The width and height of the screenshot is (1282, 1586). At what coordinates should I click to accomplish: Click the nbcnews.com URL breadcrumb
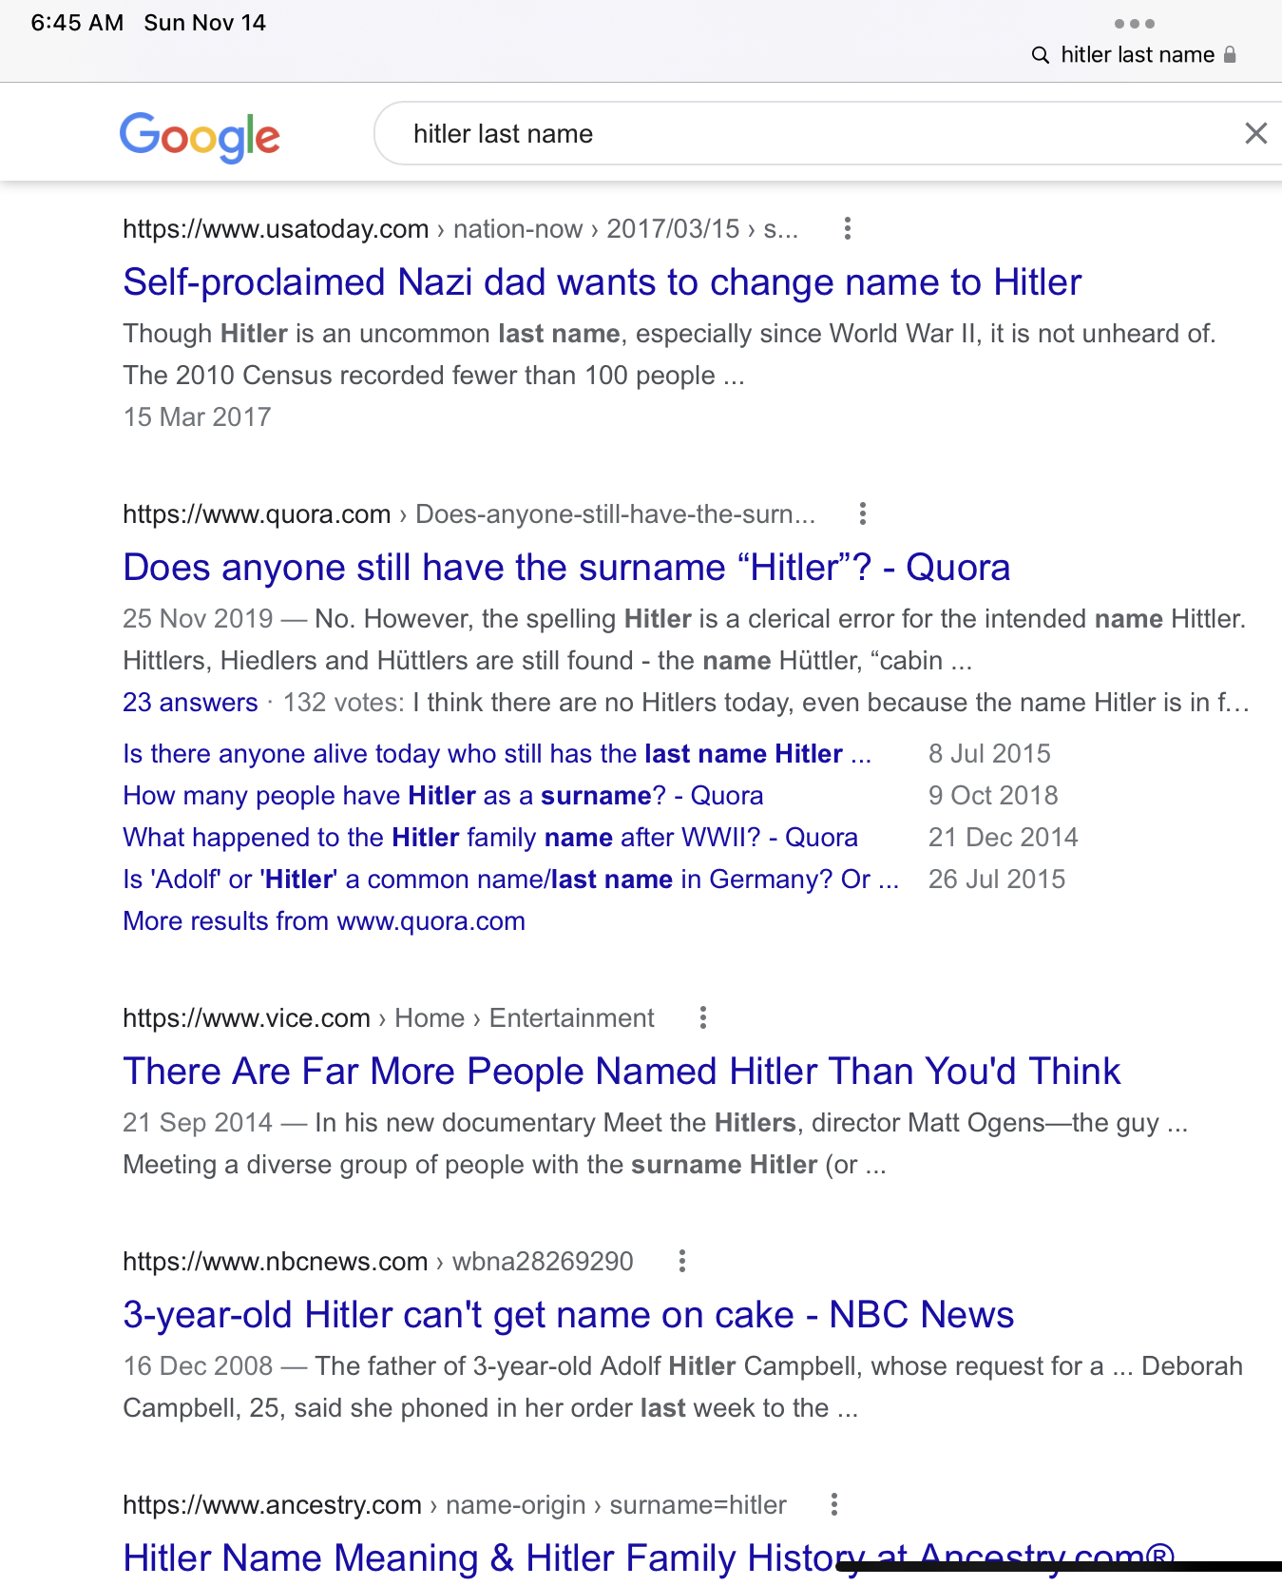(378, 1262)
